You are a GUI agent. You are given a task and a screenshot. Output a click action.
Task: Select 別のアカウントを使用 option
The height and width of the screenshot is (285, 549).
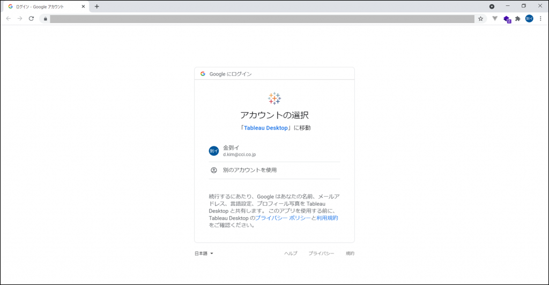click(x=274, y=170)
